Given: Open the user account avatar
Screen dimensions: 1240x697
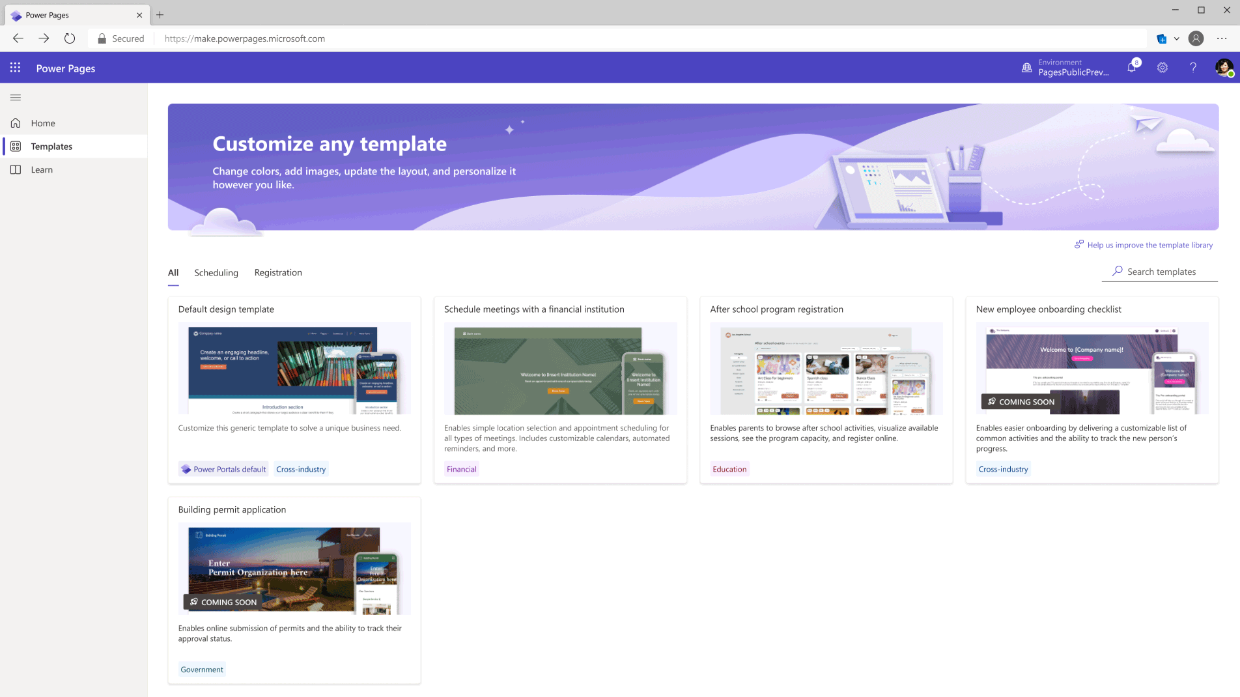Looking at the screenshot, I should [x=1224, y=68].
